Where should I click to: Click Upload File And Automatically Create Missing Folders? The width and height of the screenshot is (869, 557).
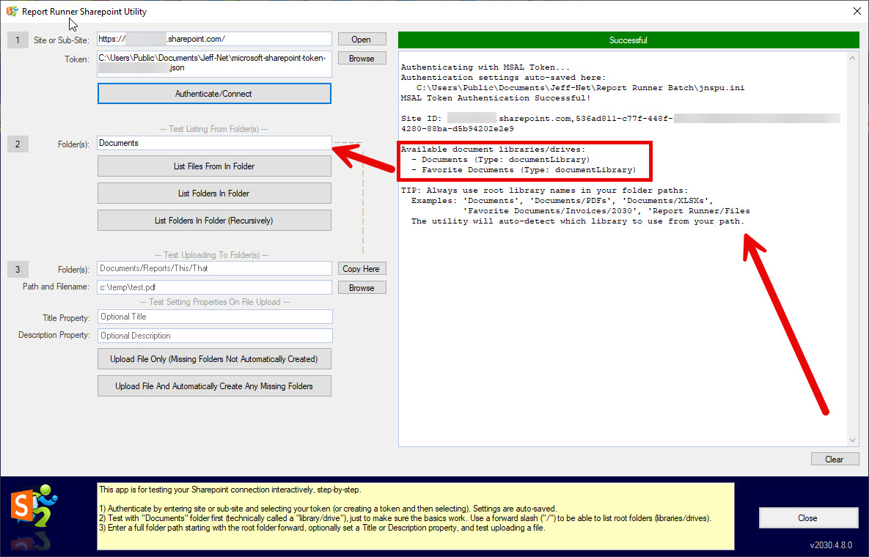(214, 386)
